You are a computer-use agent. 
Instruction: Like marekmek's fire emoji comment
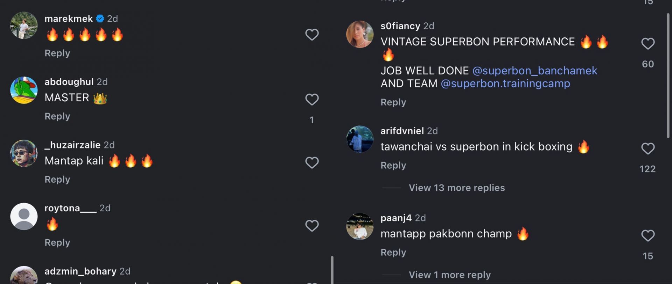click(x=312, y=35)
